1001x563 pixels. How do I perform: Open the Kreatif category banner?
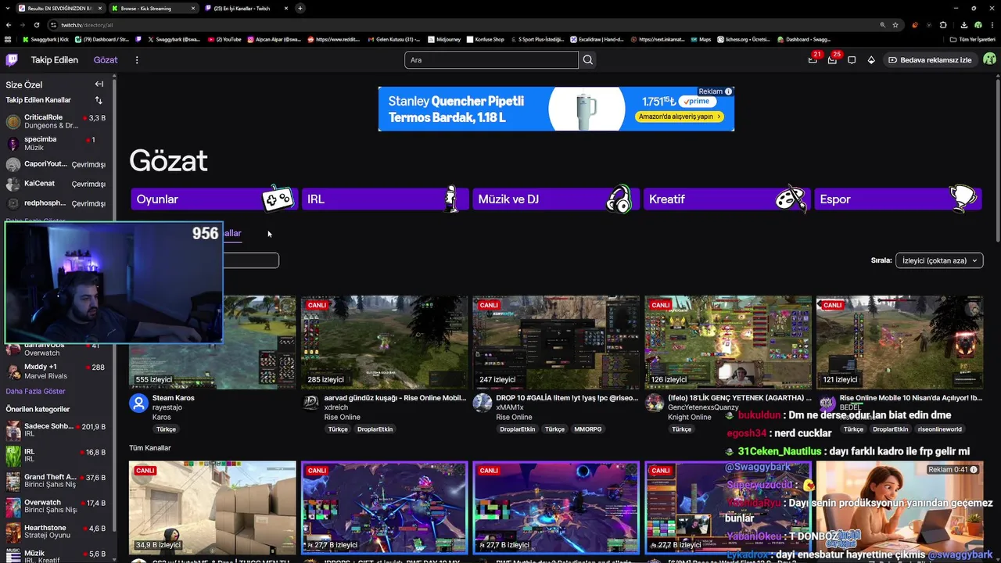(727, 199)
